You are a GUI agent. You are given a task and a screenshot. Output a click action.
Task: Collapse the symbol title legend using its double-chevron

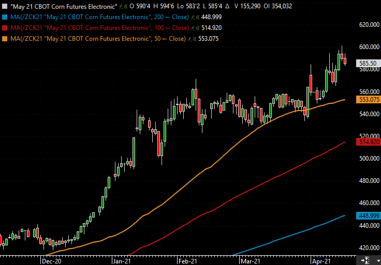[126, 6]
